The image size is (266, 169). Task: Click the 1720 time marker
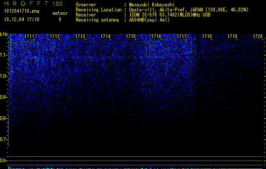pyautogui.click(x=258, y=36)
